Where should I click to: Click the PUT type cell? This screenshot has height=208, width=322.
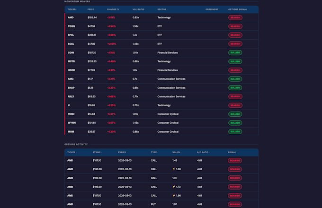coord(153,204)
